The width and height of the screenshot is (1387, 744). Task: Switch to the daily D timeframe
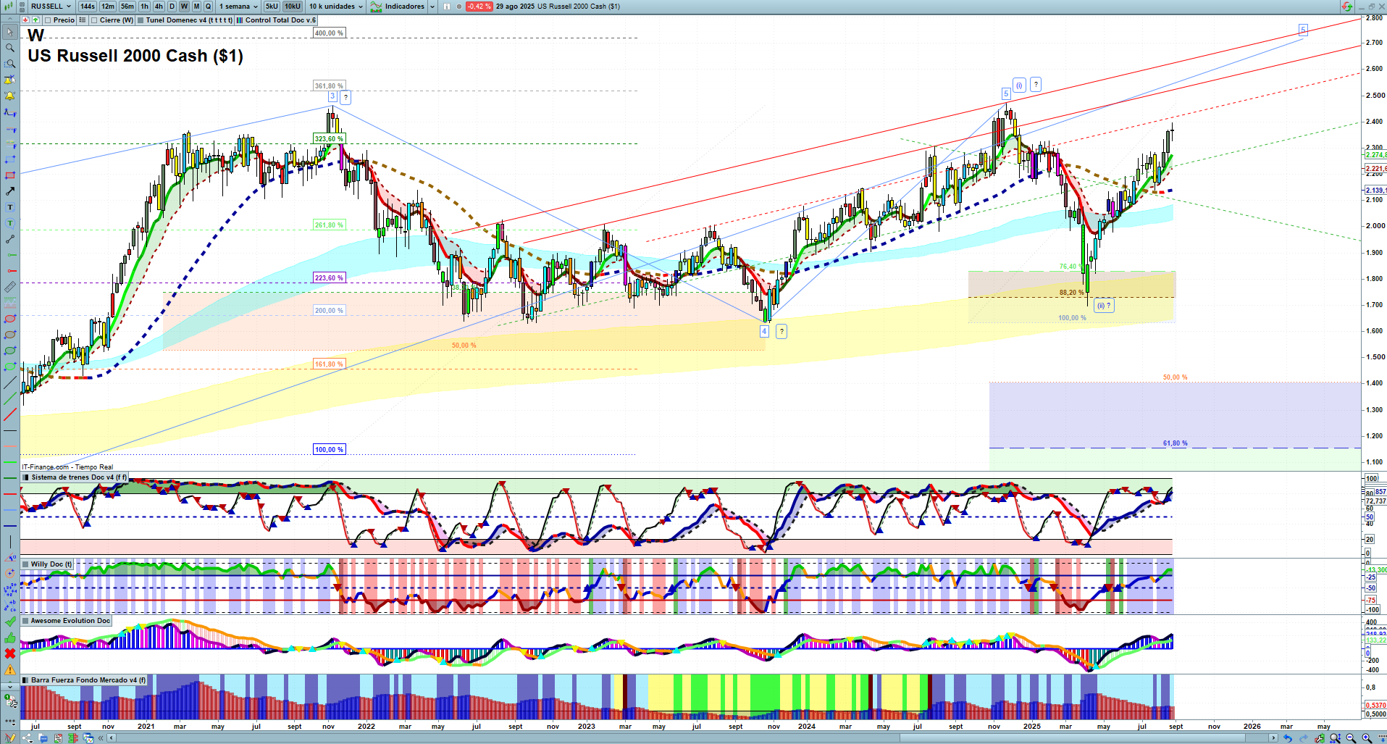click(x=172, y=7)
